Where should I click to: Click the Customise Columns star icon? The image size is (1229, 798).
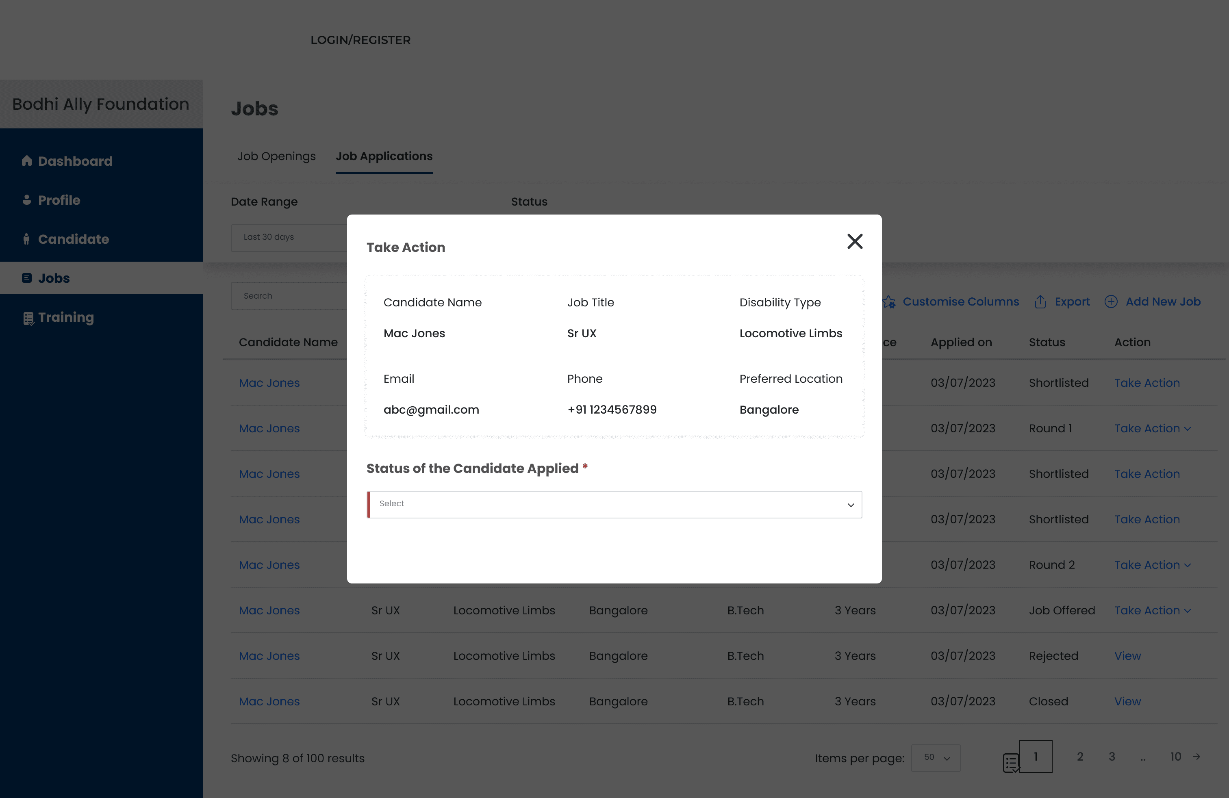coord(889,302)
